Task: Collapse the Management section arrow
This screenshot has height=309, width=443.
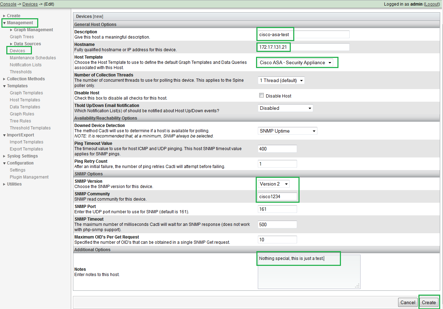Action: (4, 23)
